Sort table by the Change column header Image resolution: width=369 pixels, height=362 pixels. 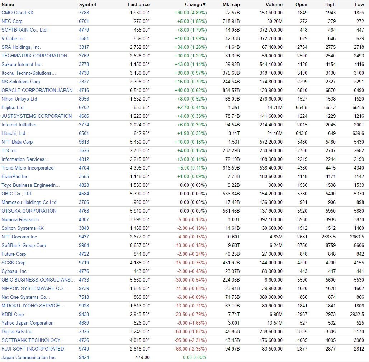[x=195, y=4]
